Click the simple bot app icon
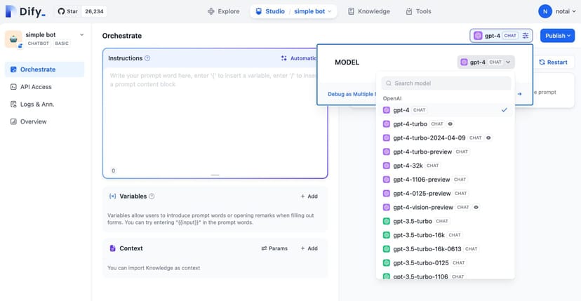The width and height of the screenshot is (581, 301). pos(13,39)
